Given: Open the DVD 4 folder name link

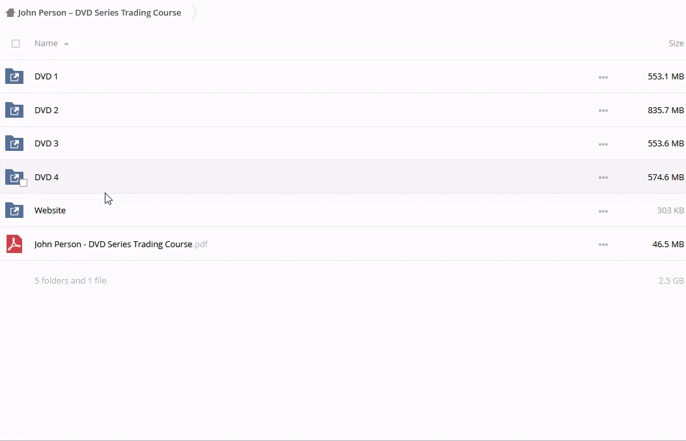Looking at the screenshot, I should pos(46,177).
